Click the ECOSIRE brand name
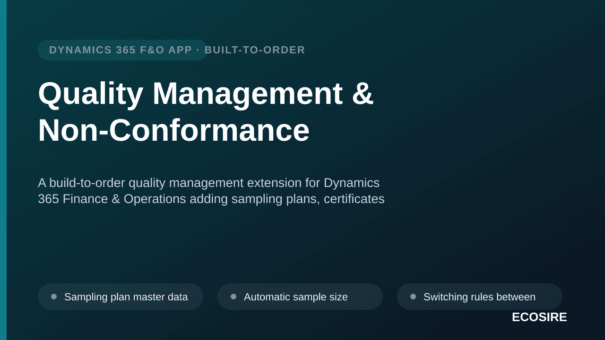 click(x=539, y=317)
